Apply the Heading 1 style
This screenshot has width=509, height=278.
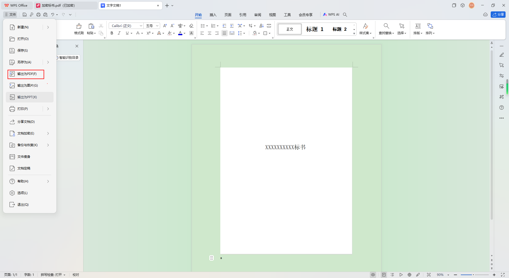point(315,29)
